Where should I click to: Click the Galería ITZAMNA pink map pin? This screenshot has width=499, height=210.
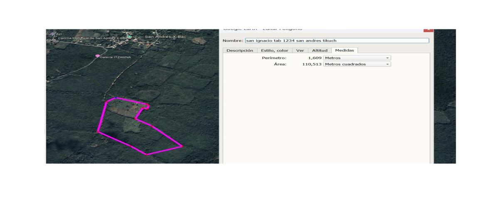coord(97,56)
